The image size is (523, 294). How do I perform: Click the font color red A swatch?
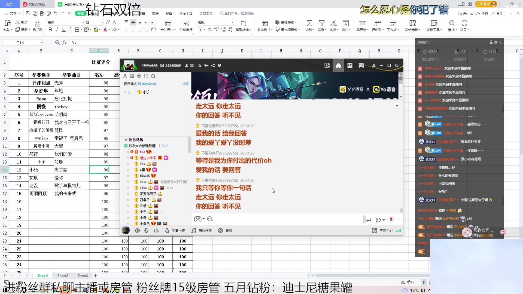point(105,29)
